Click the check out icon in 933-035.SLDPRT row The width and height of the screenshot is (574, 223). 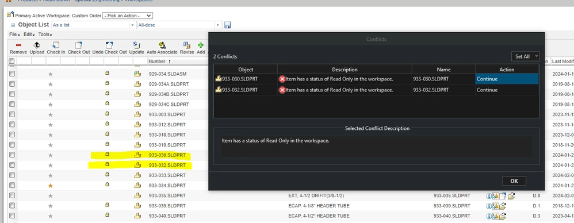503,196
